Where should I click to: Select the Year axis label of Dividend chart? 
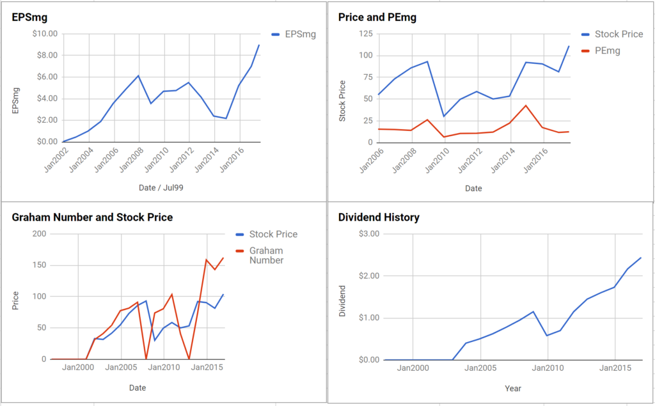tap(513, 389)
